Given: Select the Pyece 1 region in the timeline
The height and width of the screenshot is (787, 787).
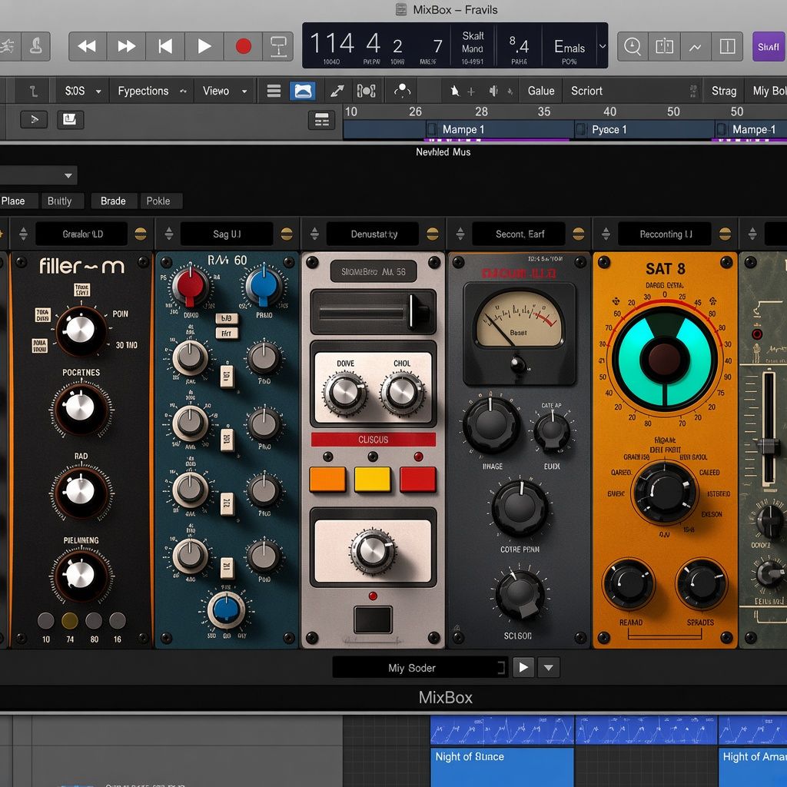Looking at the screenshot, I should pyautogui.click(x=645, y=129).
